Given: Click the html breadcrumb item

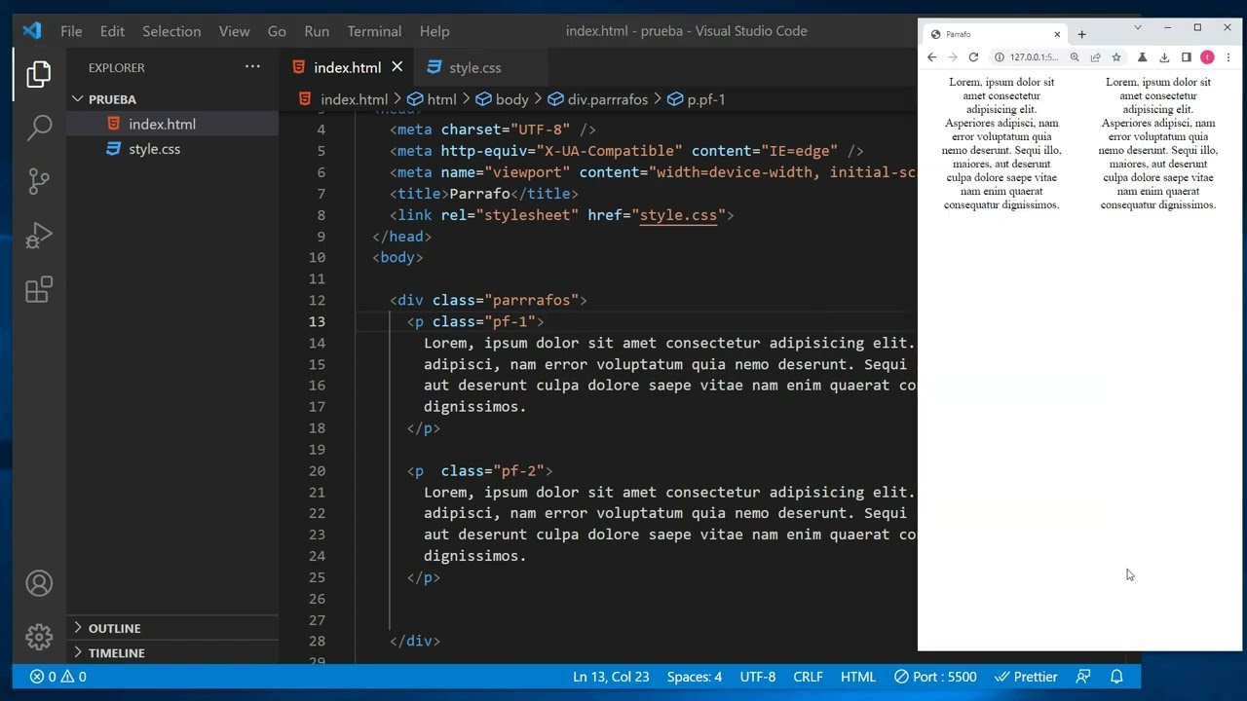Looking at the screenshot, I should tap(432, 99).
